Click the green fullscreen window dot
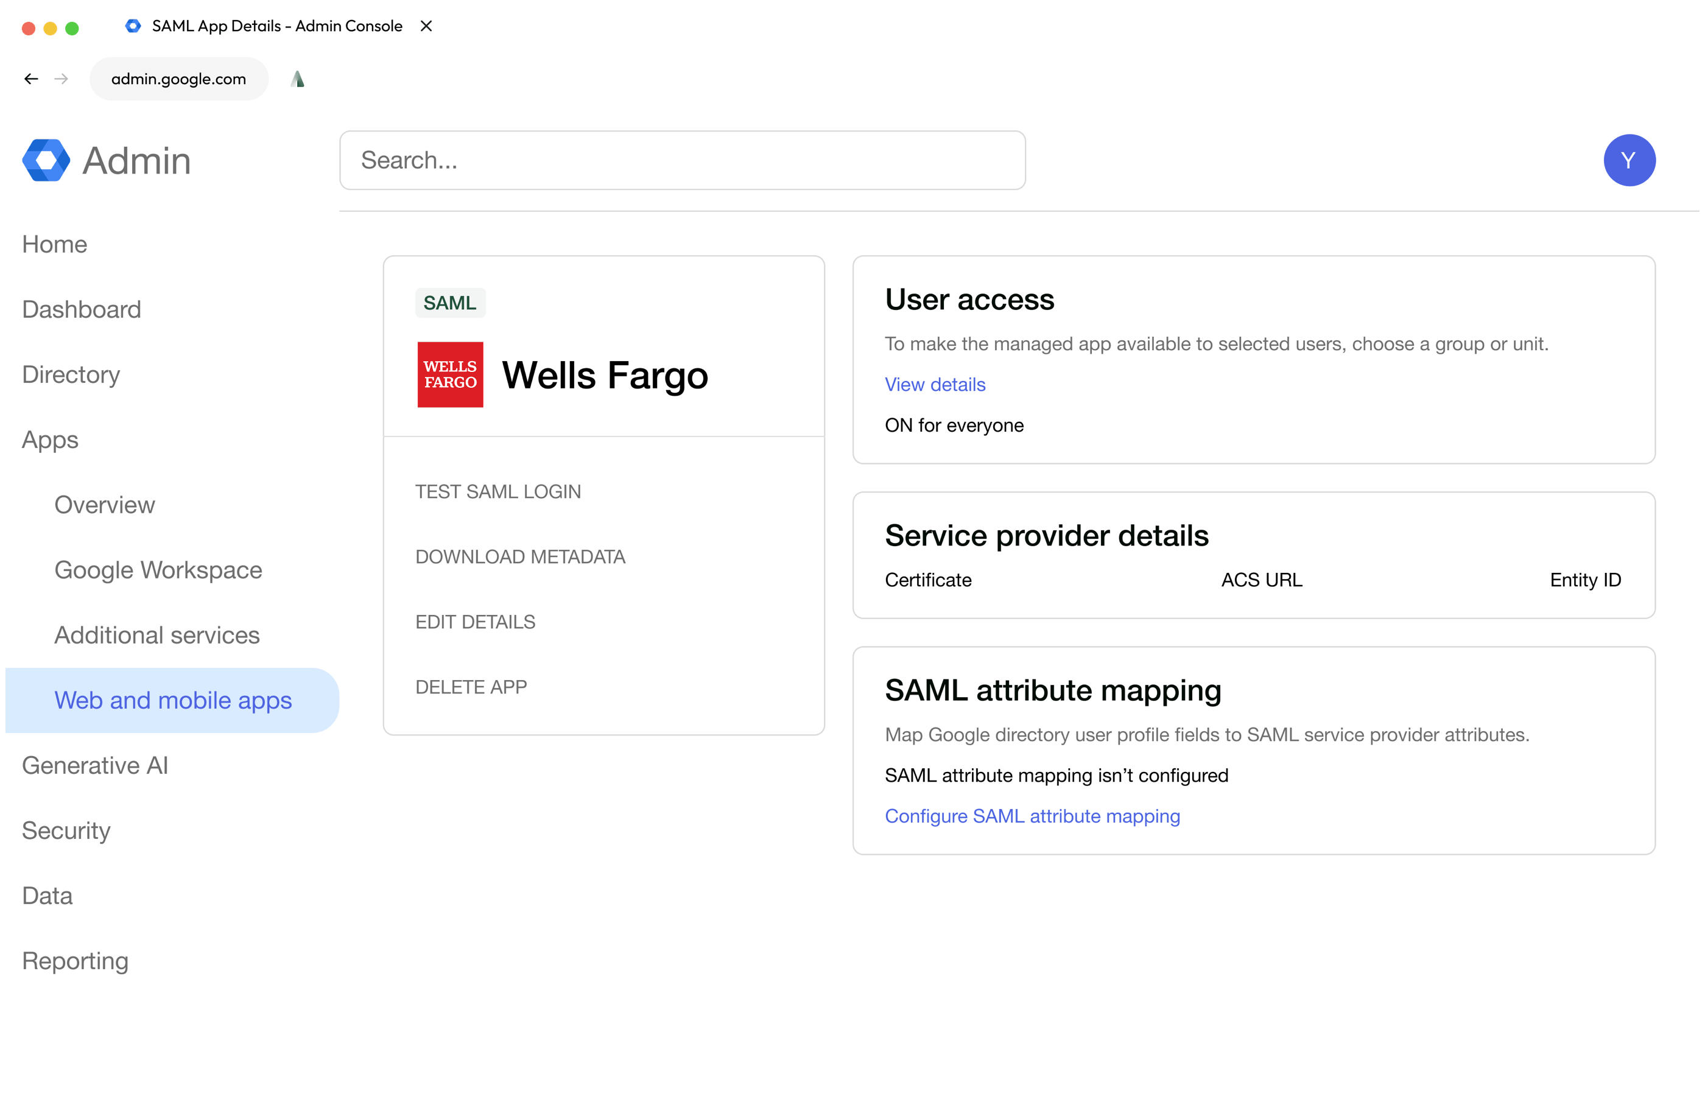Viewport: 1705px width, 1105px height. (72, 28)
